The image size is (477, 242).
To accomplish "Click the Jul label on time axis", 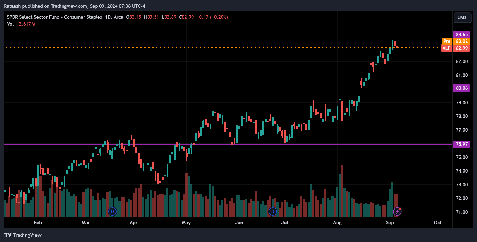I will (x=284, y=223).
